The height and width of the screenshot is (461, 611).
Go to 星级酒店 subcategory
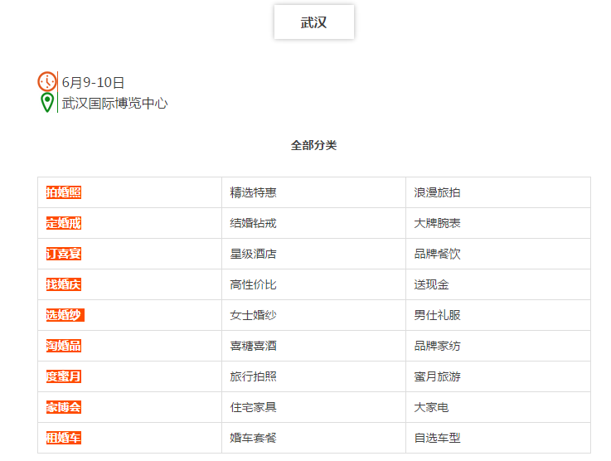(254, 254)
